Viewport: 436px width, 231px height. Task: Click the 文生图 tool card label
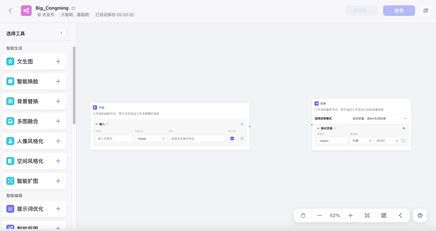pyautogui.click(x=25, y=61)
